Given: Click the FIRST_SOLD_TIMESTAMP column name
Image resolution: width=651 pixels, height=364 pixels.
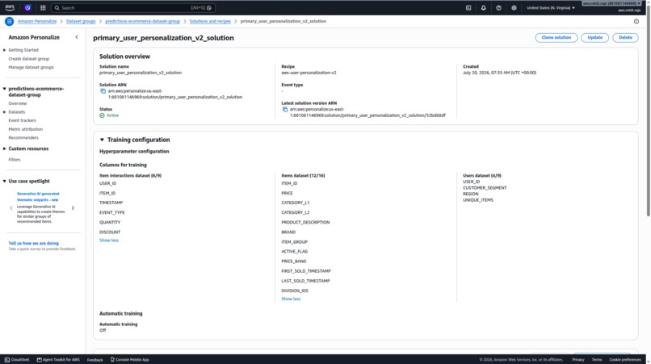Looking at the screenshot, I should click(305, 271).
